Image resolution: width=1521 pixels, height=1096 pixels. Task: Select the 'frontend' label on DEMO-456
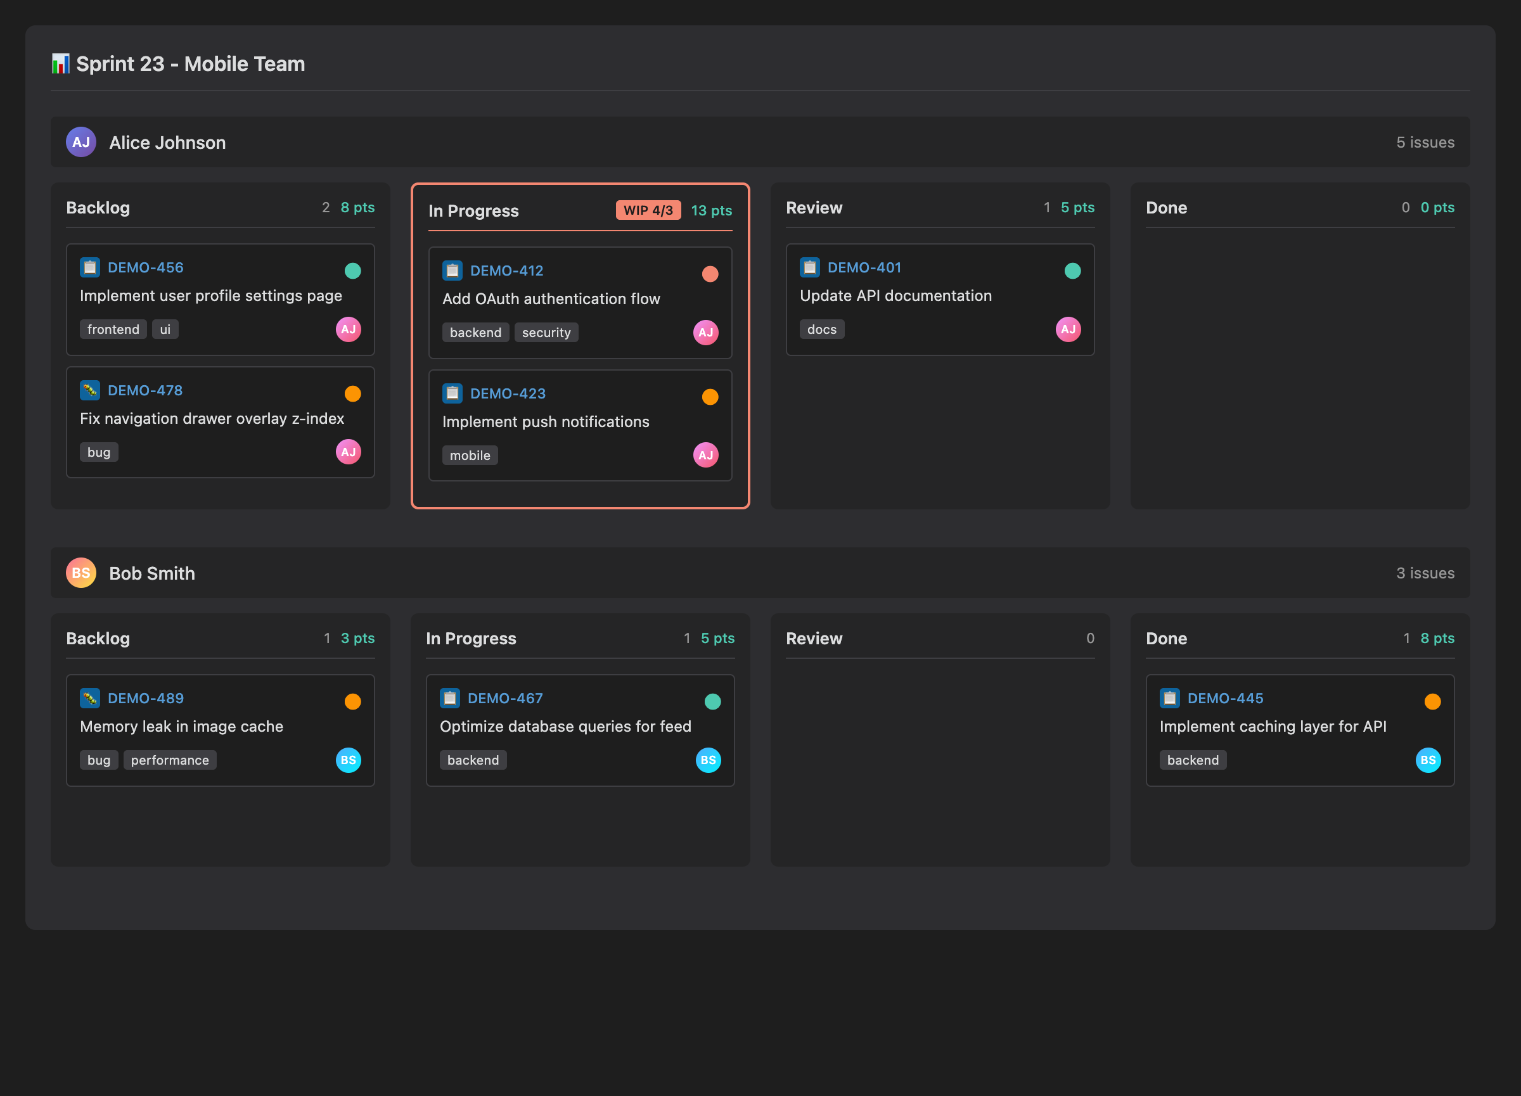tap(113, 330)
